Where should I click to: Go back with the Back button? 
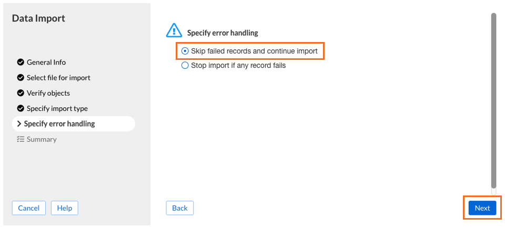coord(180,208)
